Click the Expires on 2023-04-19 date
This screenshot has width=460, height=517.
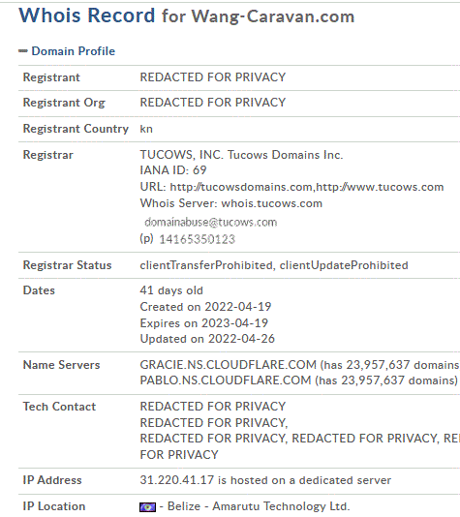click(203, 323)
